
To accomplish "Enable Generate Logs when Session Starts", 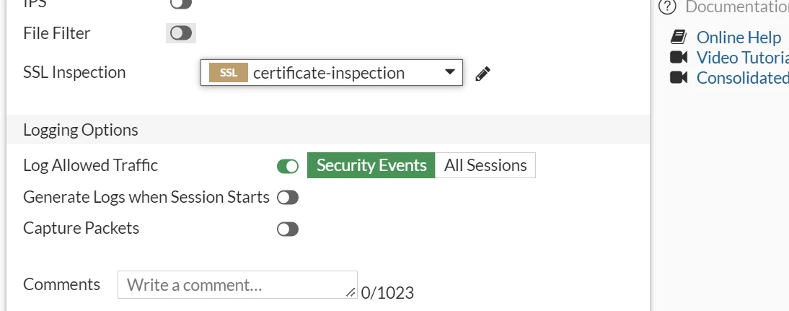I will coord(288,198).
